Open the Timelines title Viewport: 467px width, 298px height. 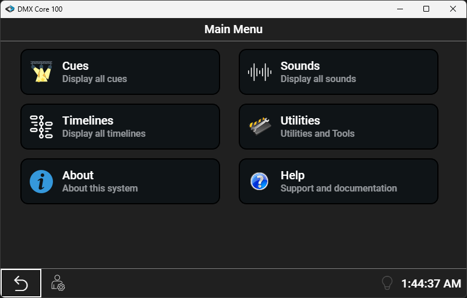(88, 120)
